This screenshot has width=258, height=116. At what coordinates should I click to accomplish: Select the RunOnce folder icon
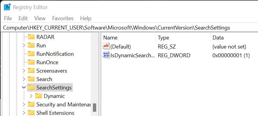click(x=31, y=62)
